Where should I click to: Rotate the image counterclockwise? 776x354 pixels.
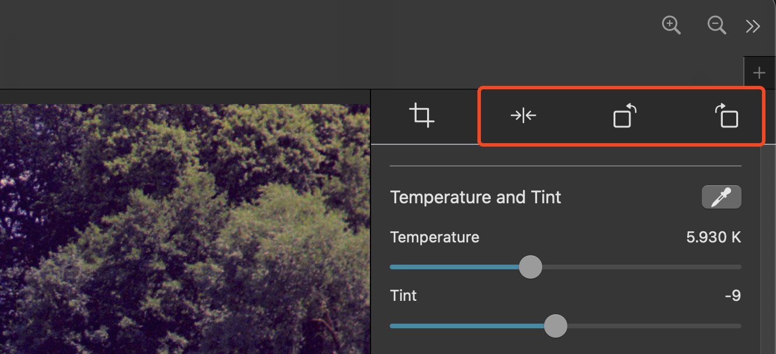click(624, 116)
